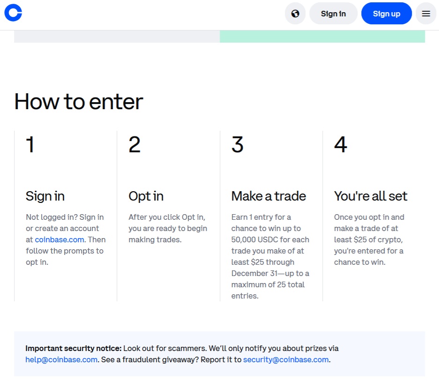Screen dimensions: 439x381
Task: Click the blue Sign up button
Action: (x=386, y=14)
